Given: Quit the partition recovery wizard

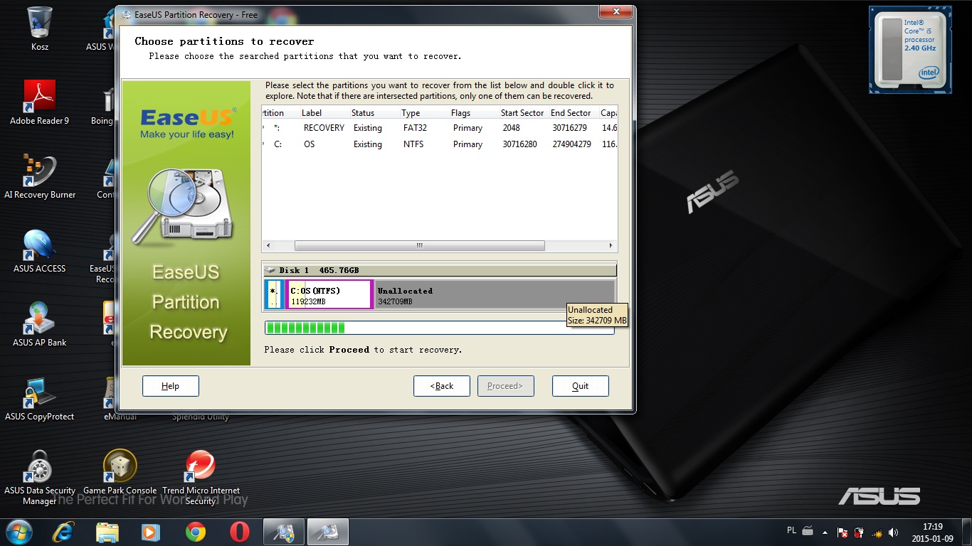Looking at the screenshot, I should (581, 386).
